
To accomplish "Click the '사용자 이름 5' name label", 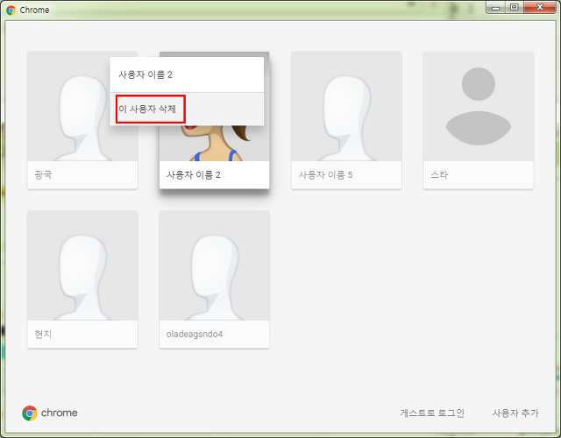I will point(325,175).
